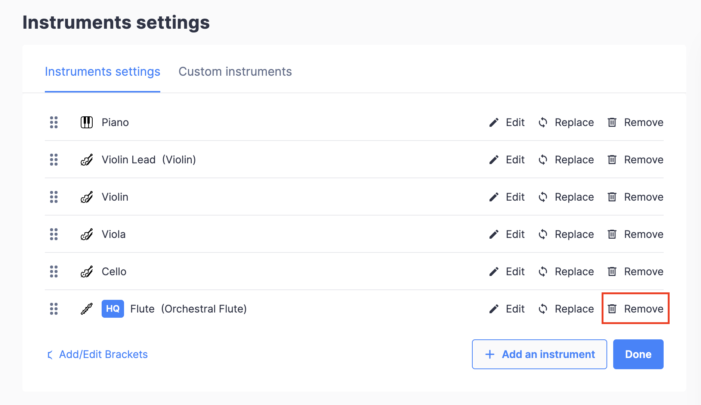Click the Piano keyboard icon
This screenshot has width=701, height=405.
pyautogui.click(x=86, y=122)
